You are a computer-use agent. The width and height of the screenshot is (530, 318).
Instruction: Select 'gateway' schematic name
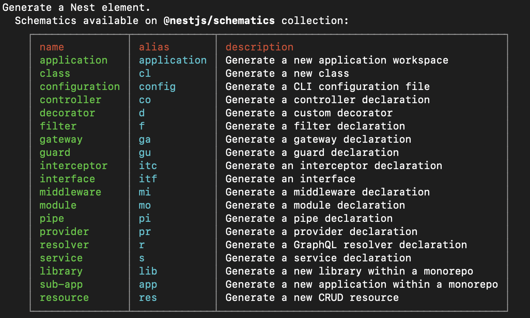point(61,140)
